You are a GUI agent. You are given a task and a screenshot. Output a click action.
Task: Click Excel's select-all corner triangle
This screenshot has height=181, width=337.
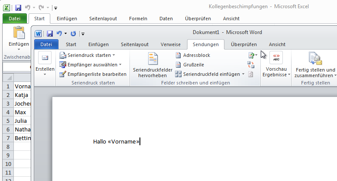8,77
